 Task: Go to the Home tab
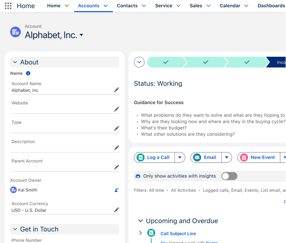click(54, 6)
